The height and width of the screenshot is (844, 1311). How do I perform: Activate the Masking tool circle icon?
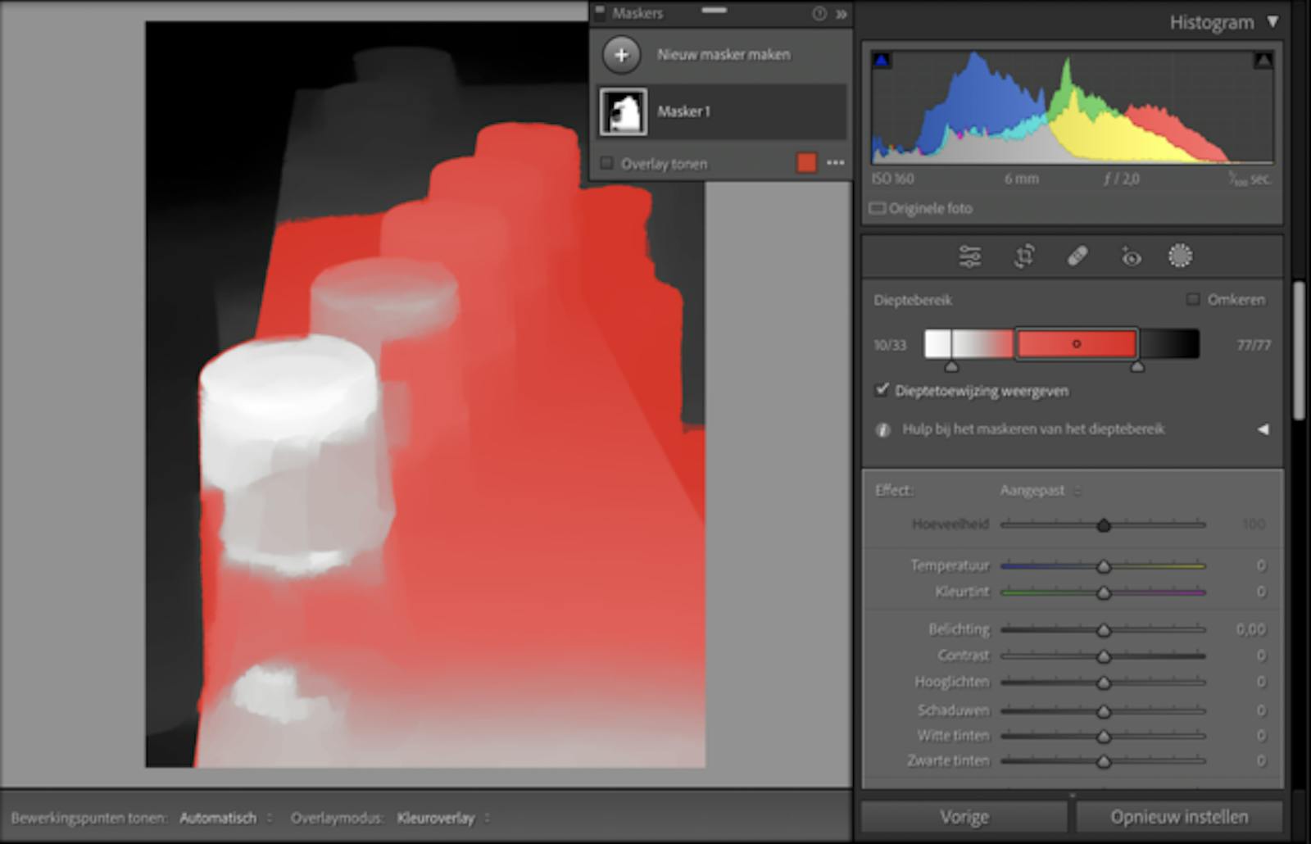click(1180, 256)
